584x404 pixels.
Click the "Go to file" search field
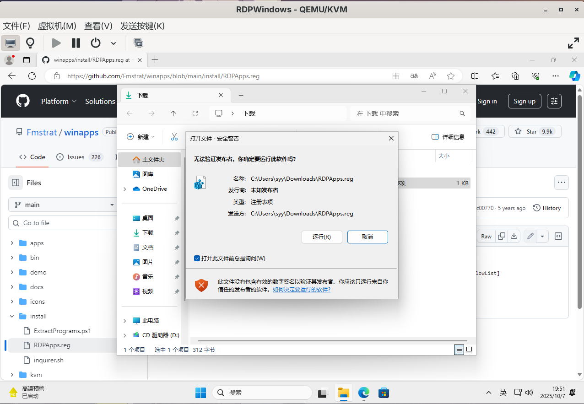click(64, 223)
